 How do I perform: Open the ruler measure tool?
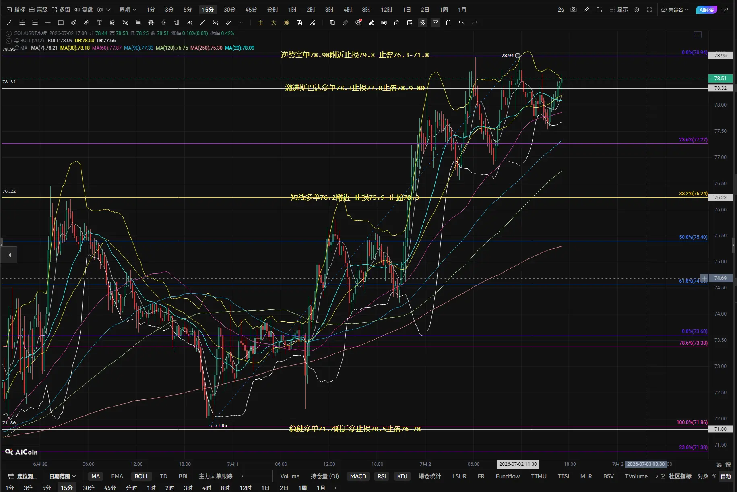click(x=345, y=23)
